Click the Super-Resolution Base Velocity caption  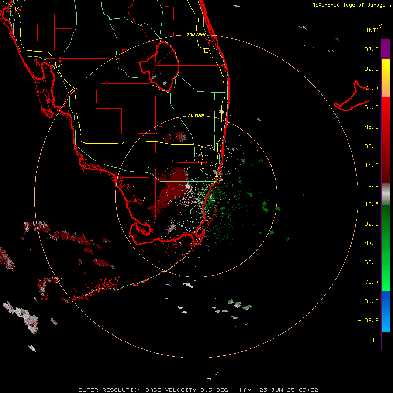198,390
